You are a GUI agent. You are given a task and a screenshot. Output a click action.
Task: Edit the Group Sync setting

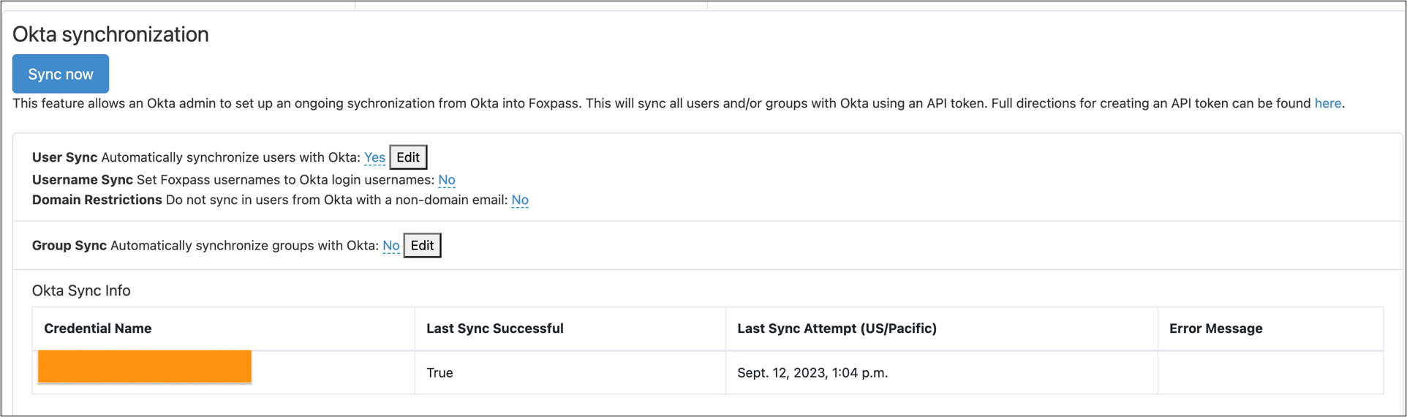[422, 246]
